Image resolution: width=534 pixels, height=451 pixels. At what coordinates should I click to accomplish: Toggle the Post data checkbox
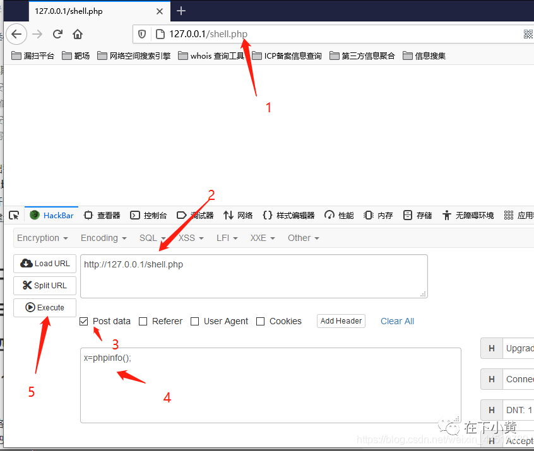click(x=84, y=321)
